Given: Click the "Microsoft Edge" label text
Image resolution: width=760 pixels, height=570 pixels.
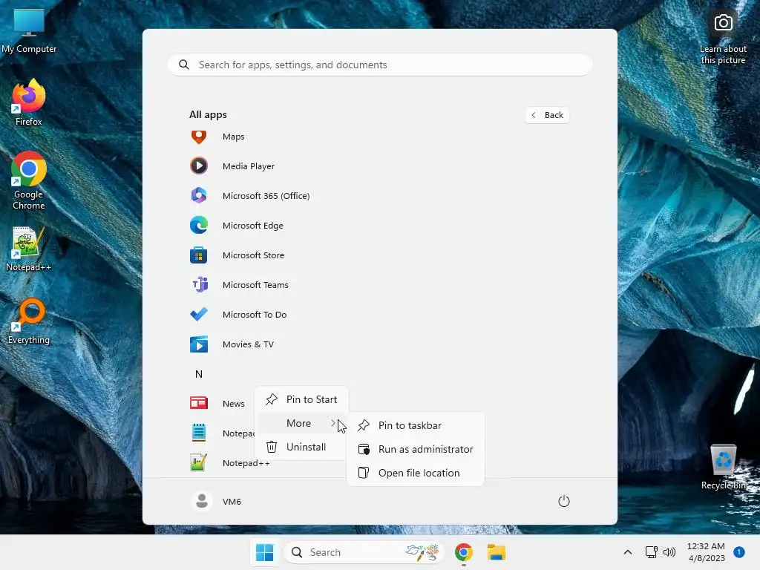Looking at the screenshot, I should tap(253, 226).
